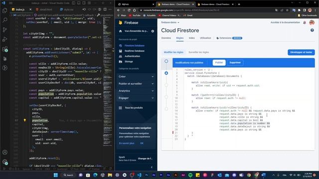319x179 pixels.
Task: Open Accéder à la documentation link
Action: 285,22
